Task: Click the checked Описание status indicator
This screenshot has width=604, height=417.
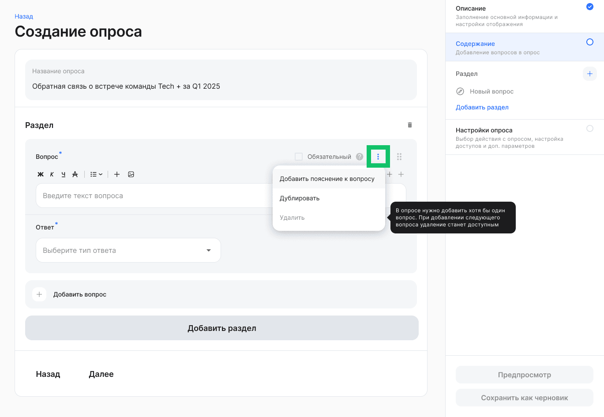Action: pos(590,7)
